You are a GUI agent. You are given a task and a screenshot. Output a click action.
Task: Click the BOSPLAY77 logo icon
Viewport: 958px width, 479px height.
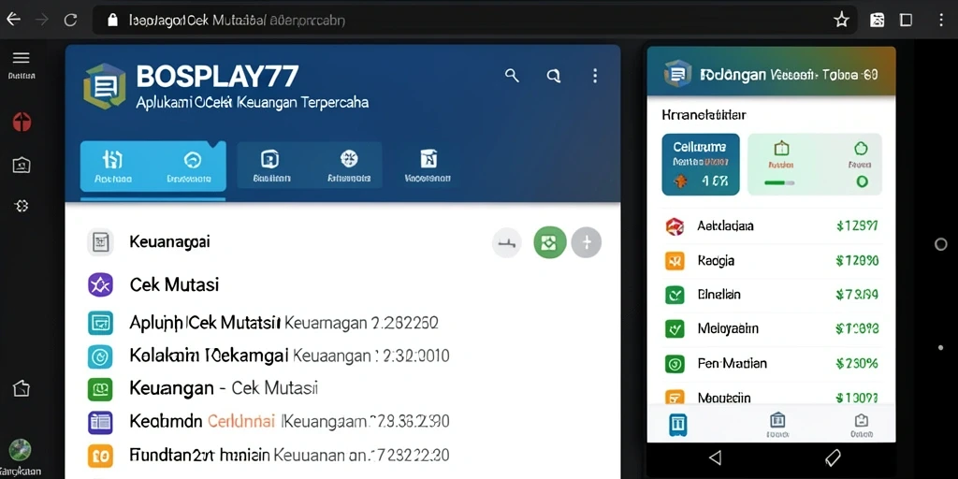(x=105, y=87)
